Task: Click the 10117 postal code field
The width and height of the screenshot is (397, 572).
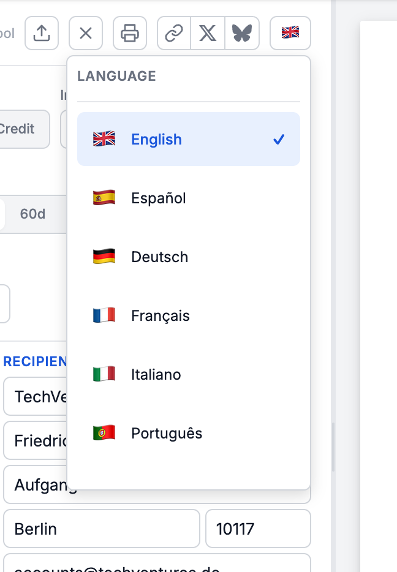Action: point(258,529)
